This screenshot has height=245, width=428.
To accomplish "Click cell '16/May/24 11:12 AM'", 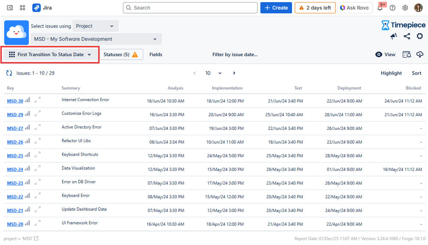I will [x=402, y=169].
